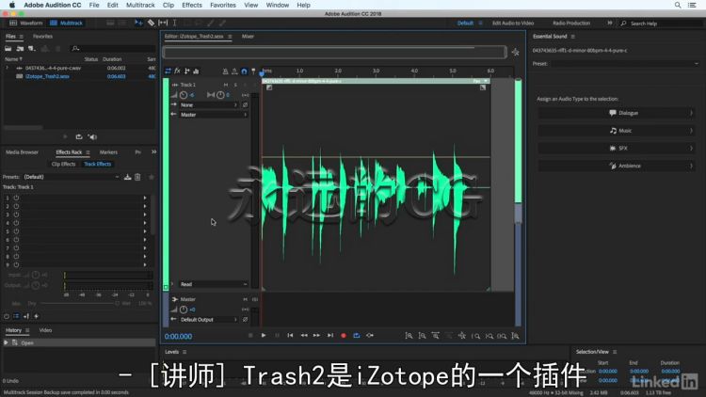Open the Mixer tab
Viewport: 706px width, 397px height.
click(248, 36)
